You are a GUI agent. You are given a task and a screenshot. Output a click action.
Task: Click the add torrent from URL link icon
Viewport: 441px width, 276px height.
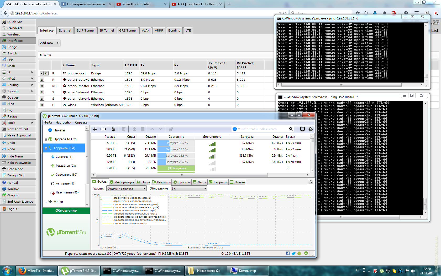click(103, 129)
